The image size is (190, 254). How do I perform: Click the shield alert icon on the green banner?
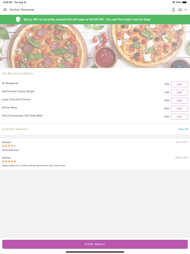(x=18, y=19)
